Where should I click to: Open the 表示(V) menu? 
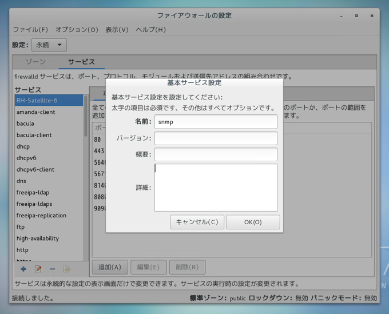117,30
